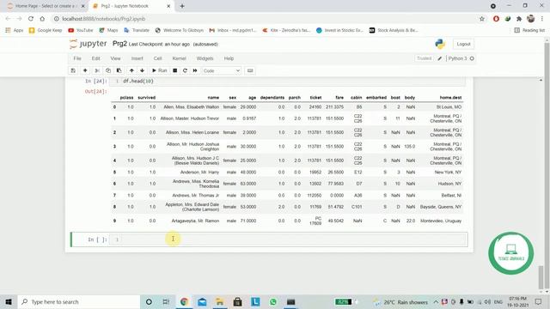Click the Jupyter logo

[x=88, y=44]
